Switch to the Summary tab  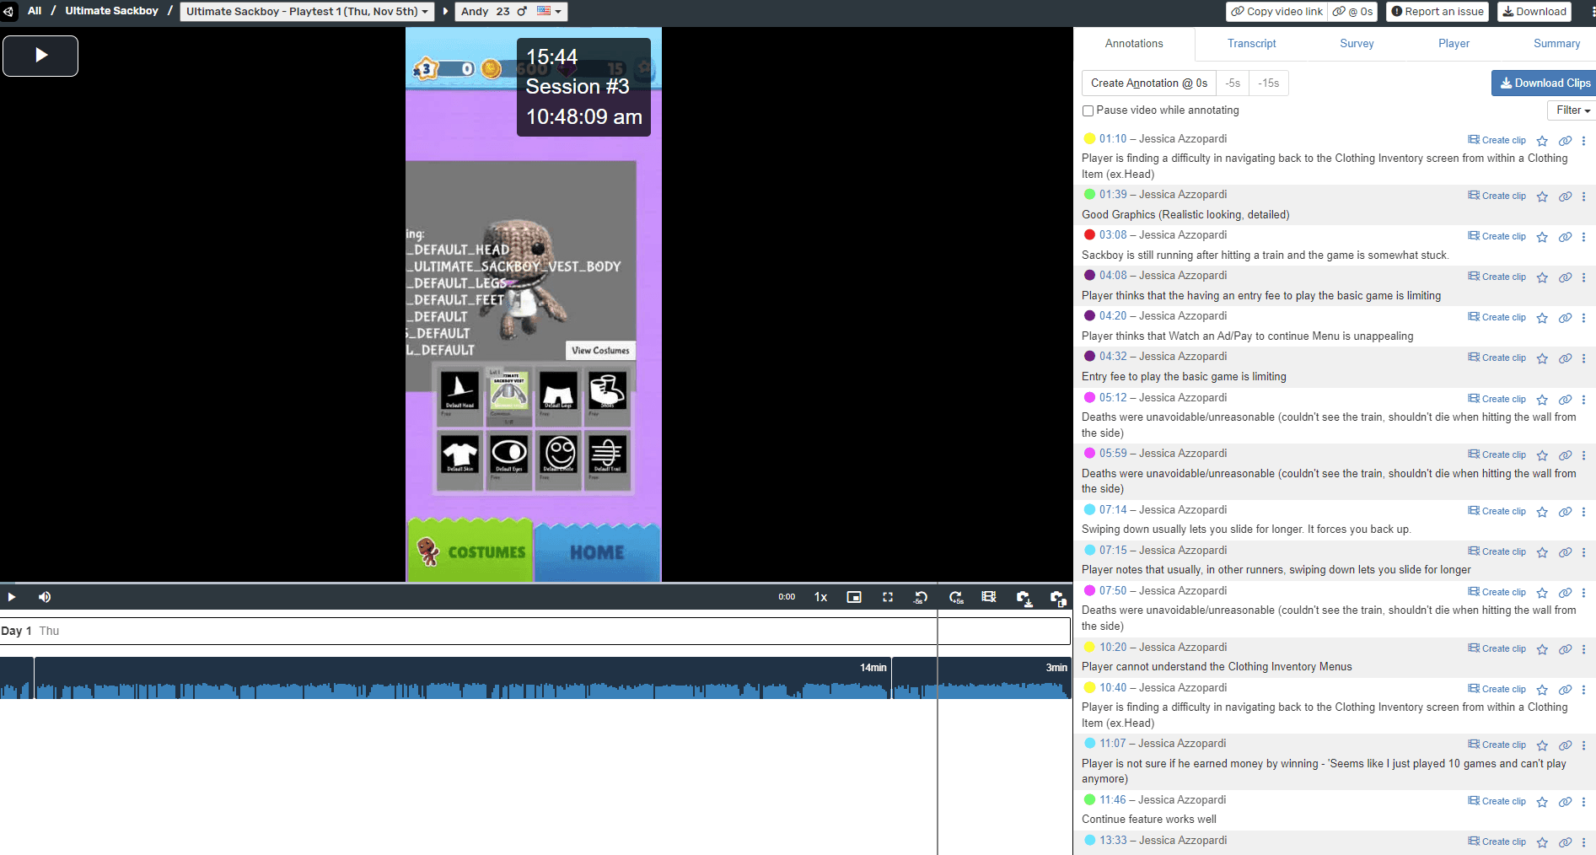(x=1556, y=44)
